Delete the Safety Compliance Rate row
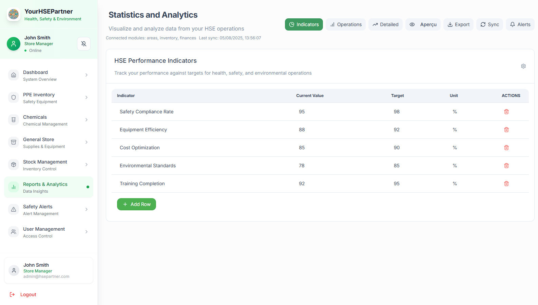 click(x=506, y=112)
